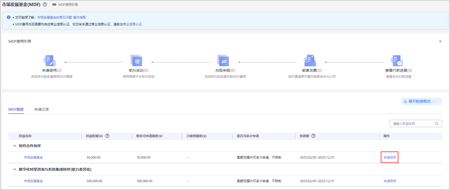Click bar chart icon in 展开数据概览 button
This screenshot has width=450, height=190.
[405, 101]
